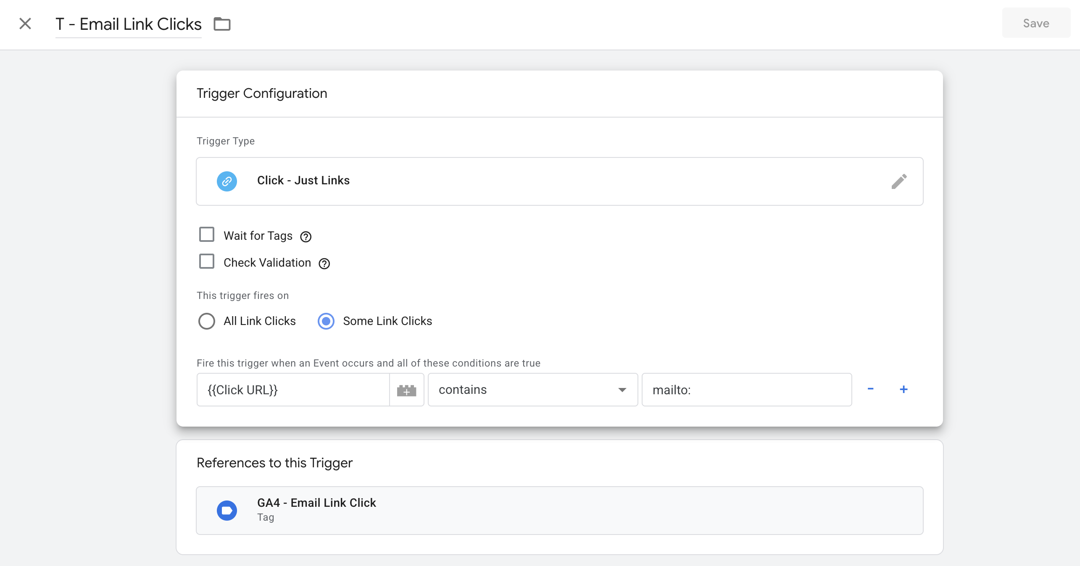Image resolution: width=1080 pixels, height=566 pixels.
Task: Click the {{Click URL}} variable field
Action: click(x=293, y=390)
